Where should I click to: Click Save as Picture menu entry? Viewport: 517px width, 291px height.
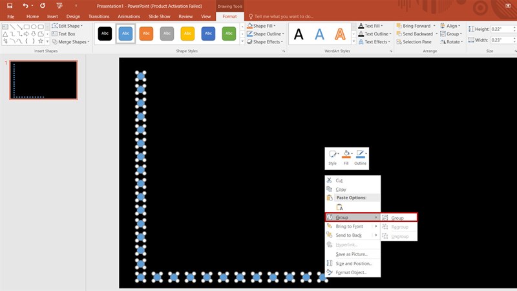click(352, 254)
